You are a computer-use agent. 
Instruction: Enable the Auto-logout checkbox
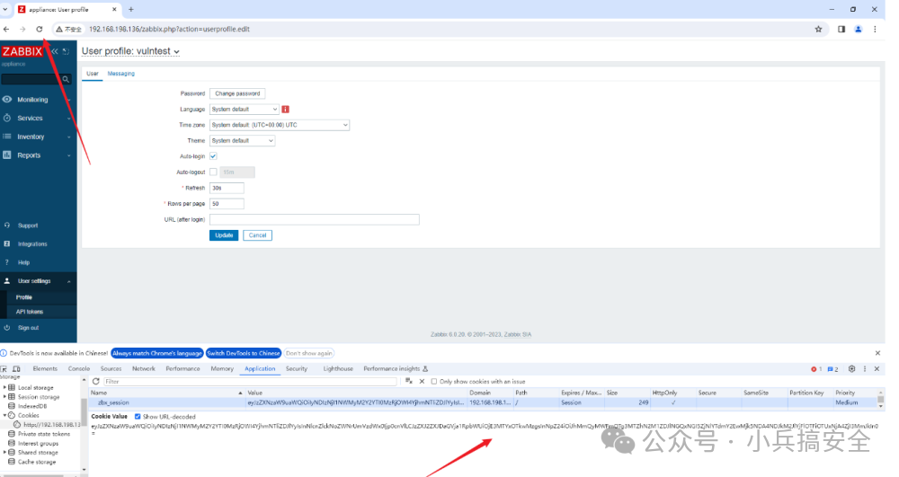pyautogui.click(x=213, y=172)
